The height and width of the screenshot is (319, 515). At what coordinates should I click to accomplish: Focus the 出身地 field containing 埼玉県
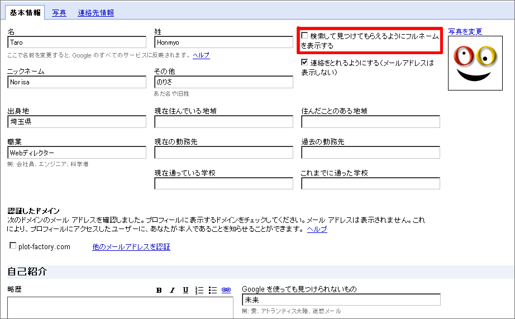pos(77,122)
